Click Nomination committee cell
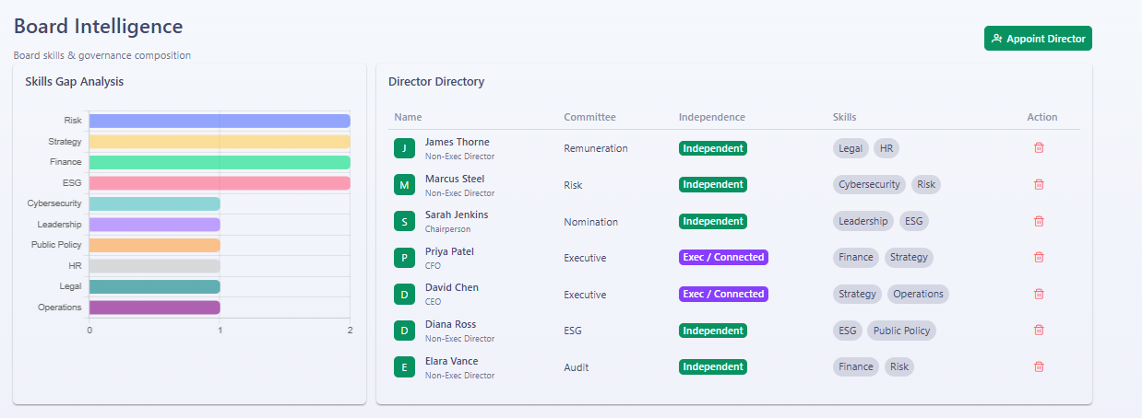 (x=591, y=222)
